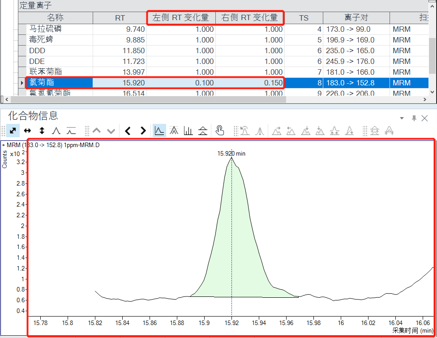This screenshot has height=338, width=437.
Task: Sort by the 名称 column header
Action: 56,18
